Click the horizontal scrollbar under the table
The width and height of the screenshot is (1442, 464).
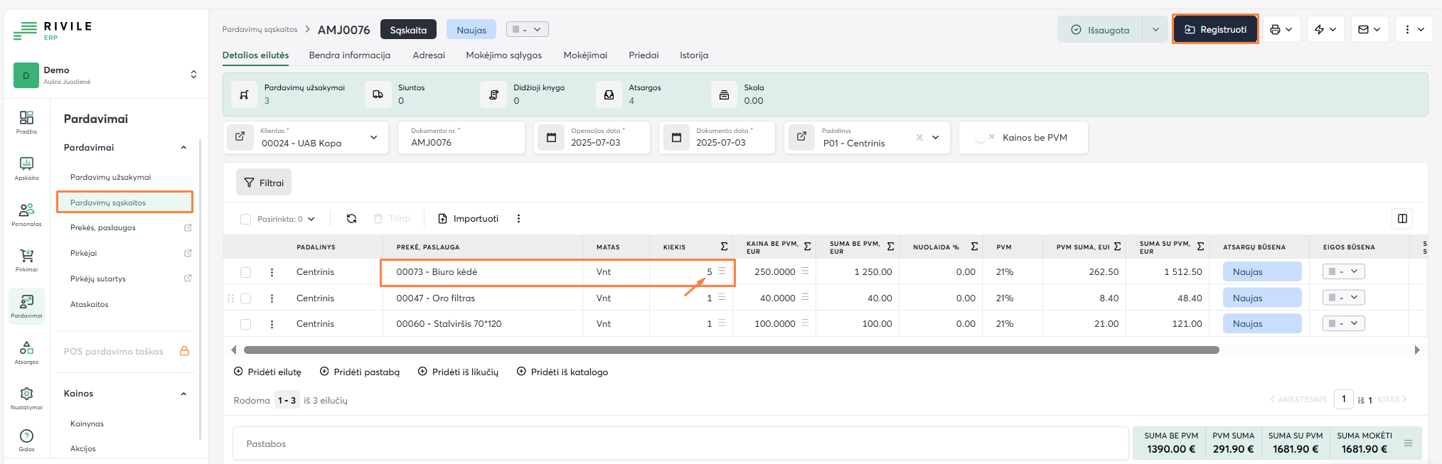click(x=731, y=350)
